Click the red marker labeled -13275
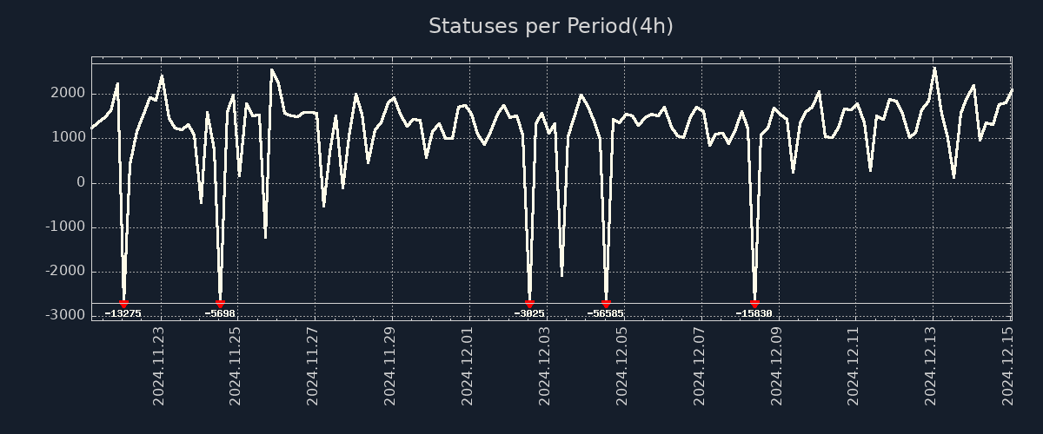The height and width of the screenshot is (434, 1043). pos(123,304)
